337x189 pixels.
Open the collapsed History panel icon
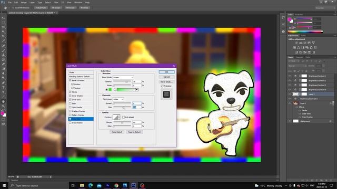tap(283, 17)
